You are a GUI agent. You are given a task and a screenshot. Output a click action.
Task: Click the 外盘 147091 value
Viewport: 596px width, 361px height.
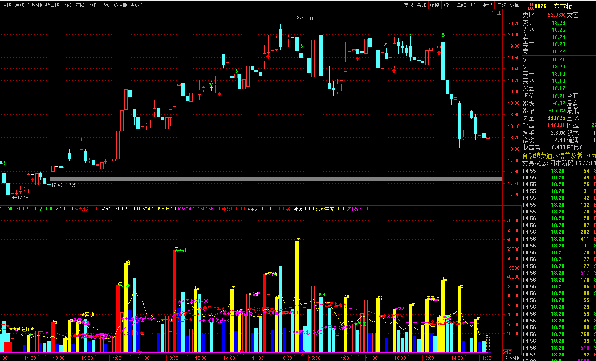[556, 125]
